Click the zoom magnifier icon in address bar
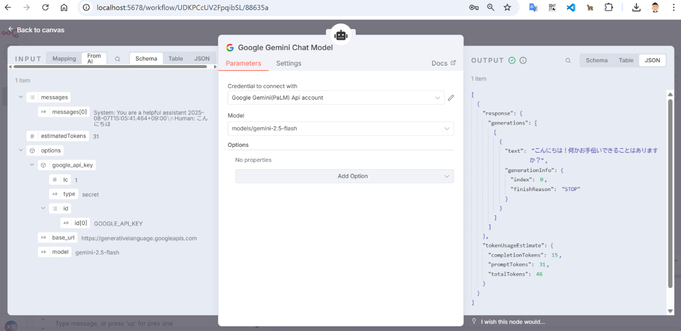The image size is (681, 331). click(491, 7)
